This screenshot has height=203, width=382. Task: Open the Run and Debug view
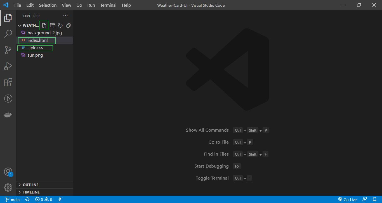8,66
